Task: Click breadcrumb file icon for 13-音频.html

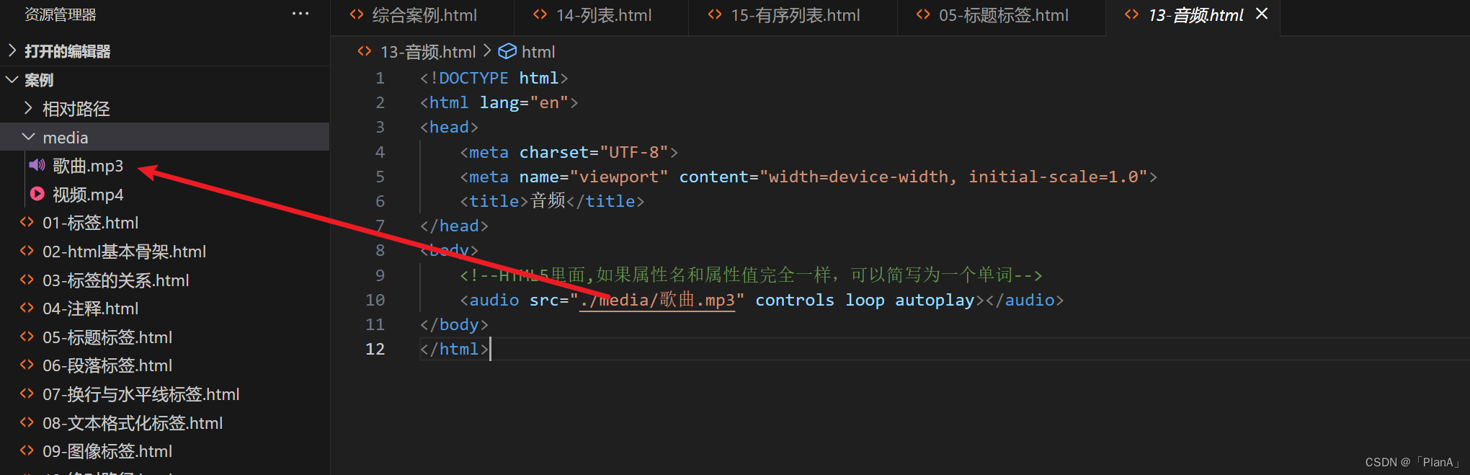Action: (365, 51)
